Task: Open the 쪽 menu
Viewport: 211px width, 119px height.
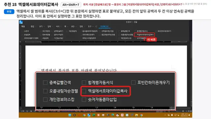Action: click(65, 26)
